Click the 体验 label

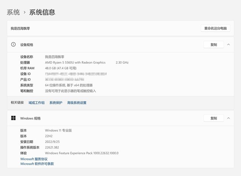23,153
